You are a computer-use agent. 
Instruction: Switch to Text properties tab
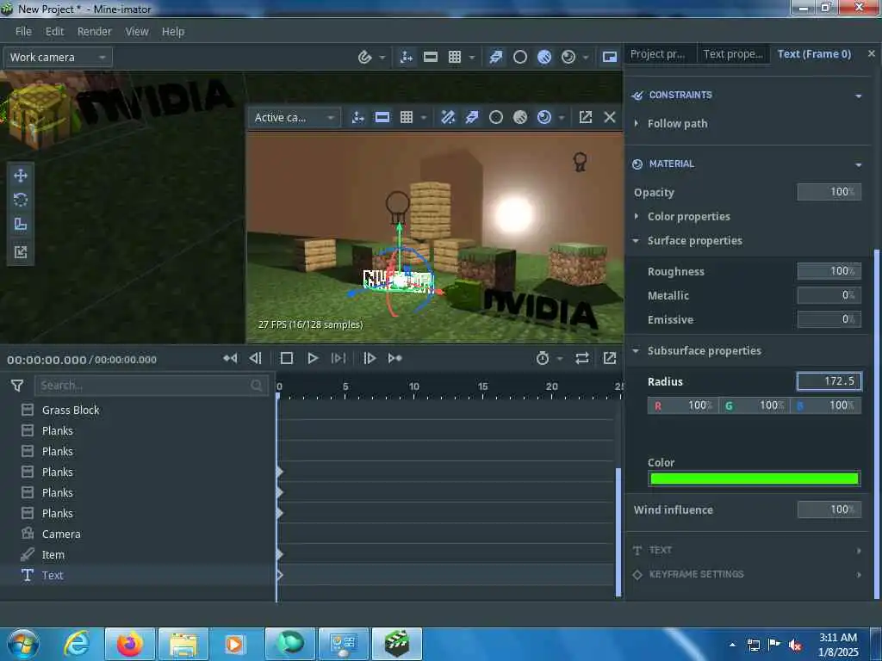coord(734,54)
